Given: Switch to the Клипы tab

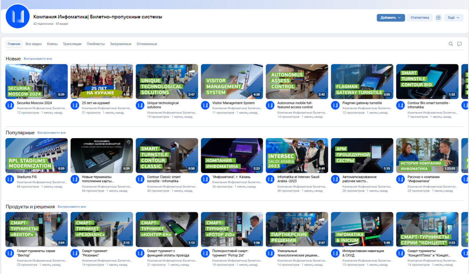Looking at the screenshot, I should pyautogui.click(x=52, y=44).
